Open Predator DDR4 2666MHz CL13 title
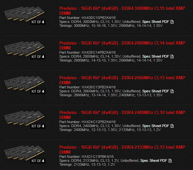193x170 pixels. click(x=122, y=80)
